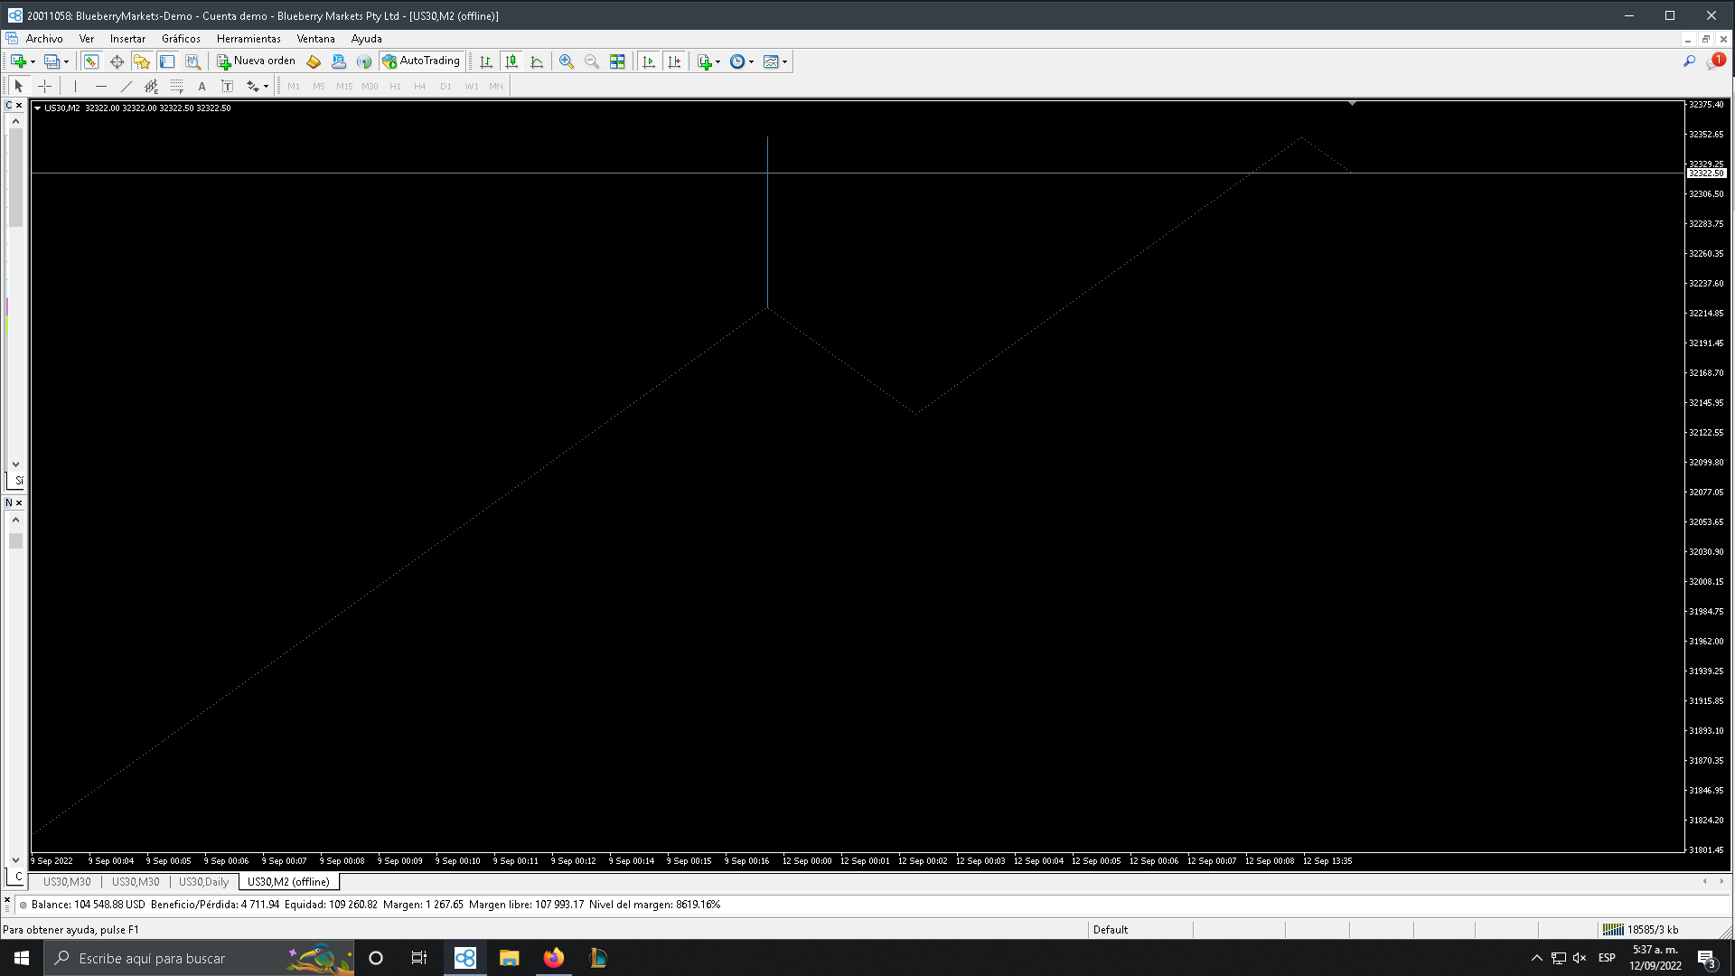Select the Fibonacci retracement tool

[177, 87]
